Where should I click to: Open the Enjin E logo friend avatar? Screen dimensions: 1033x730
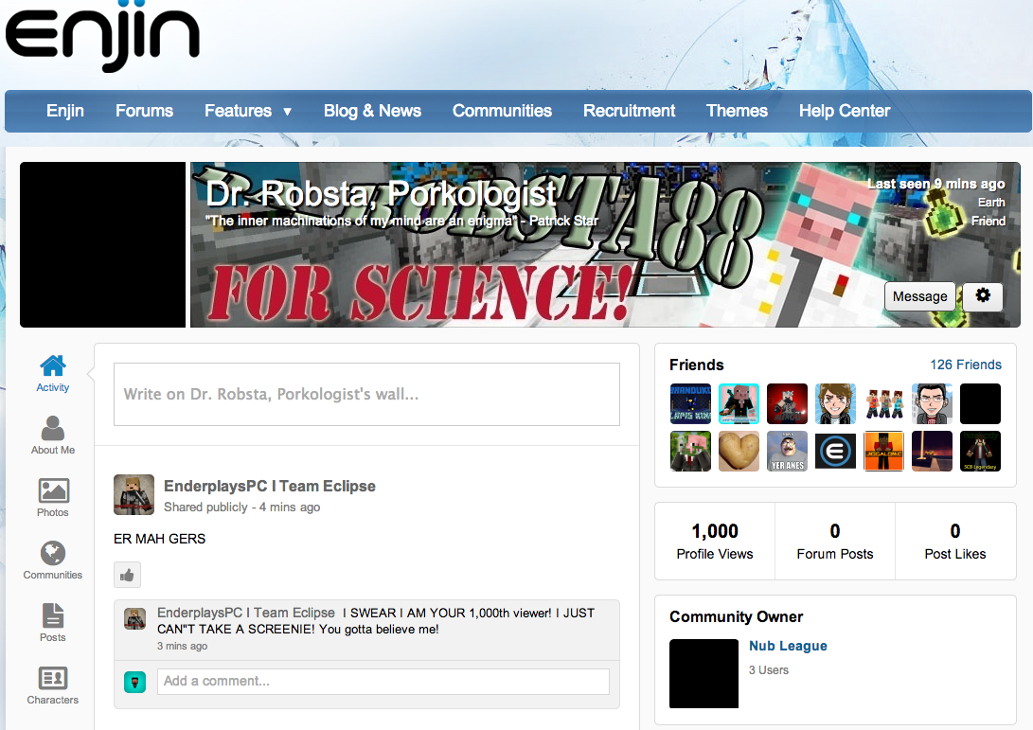click(x=835, y=452)
